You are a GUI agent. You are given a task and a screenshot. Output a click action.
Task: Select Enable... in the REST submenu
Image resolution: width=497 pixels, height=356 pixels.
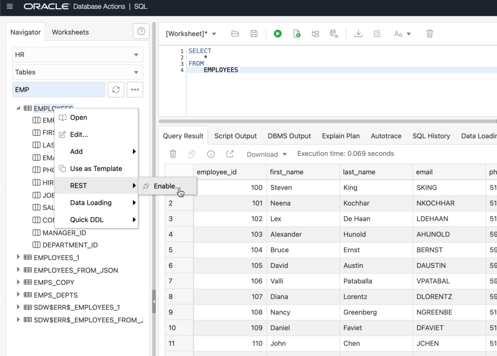point(167,186)
